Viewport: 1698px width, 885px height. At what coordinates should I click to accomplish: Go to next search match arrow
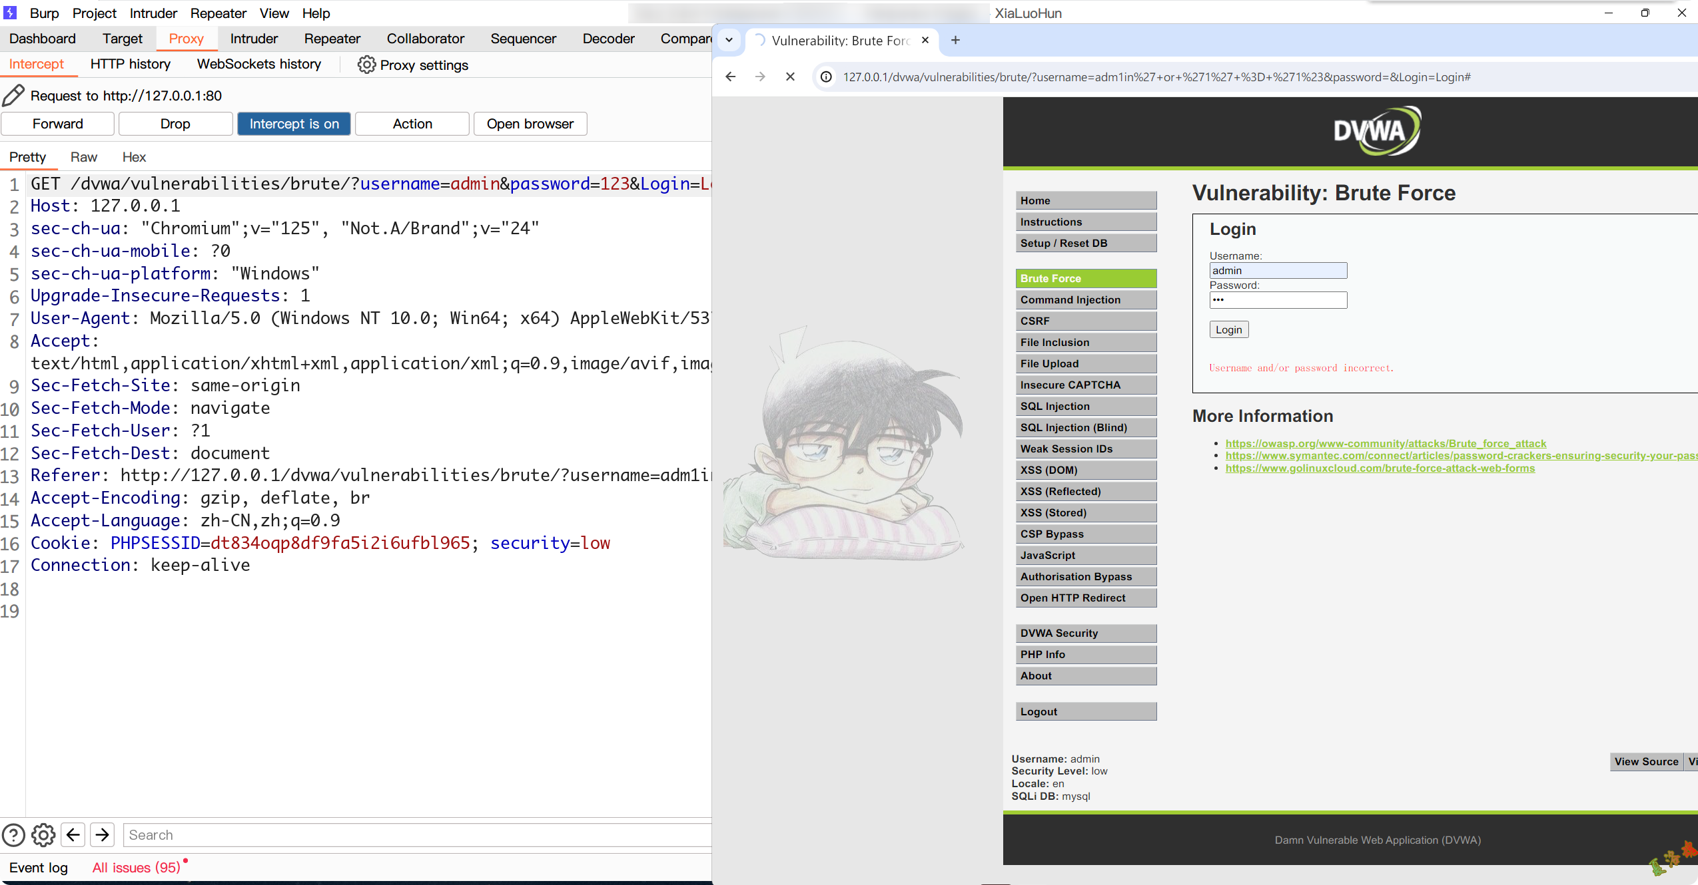(102, 834)
